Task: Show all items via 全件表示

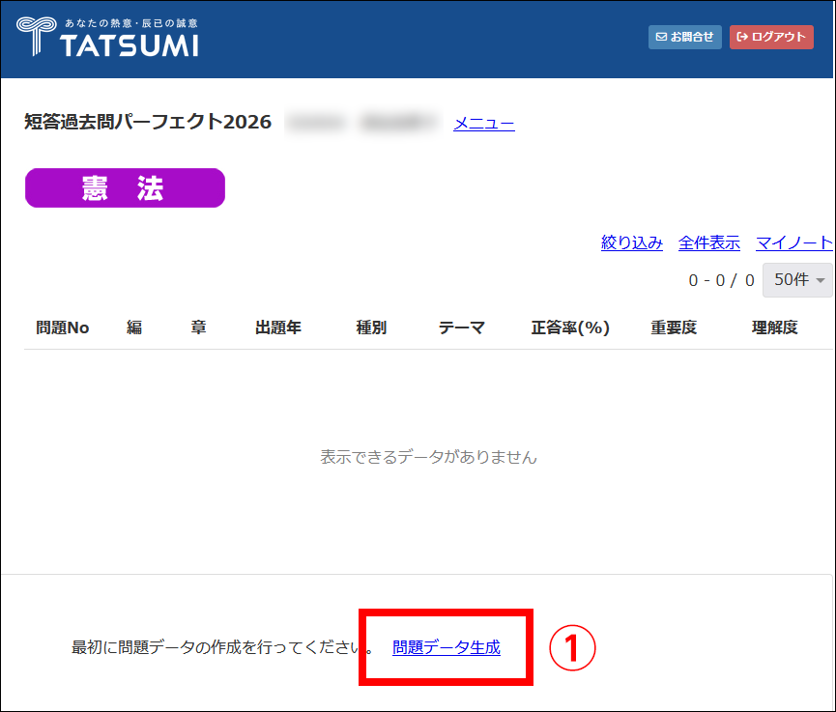Action: pyautogui.click(x=708, y=242)
